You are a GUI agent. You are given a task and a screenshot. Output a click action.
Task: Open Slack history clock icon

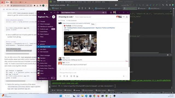point(58,13)
